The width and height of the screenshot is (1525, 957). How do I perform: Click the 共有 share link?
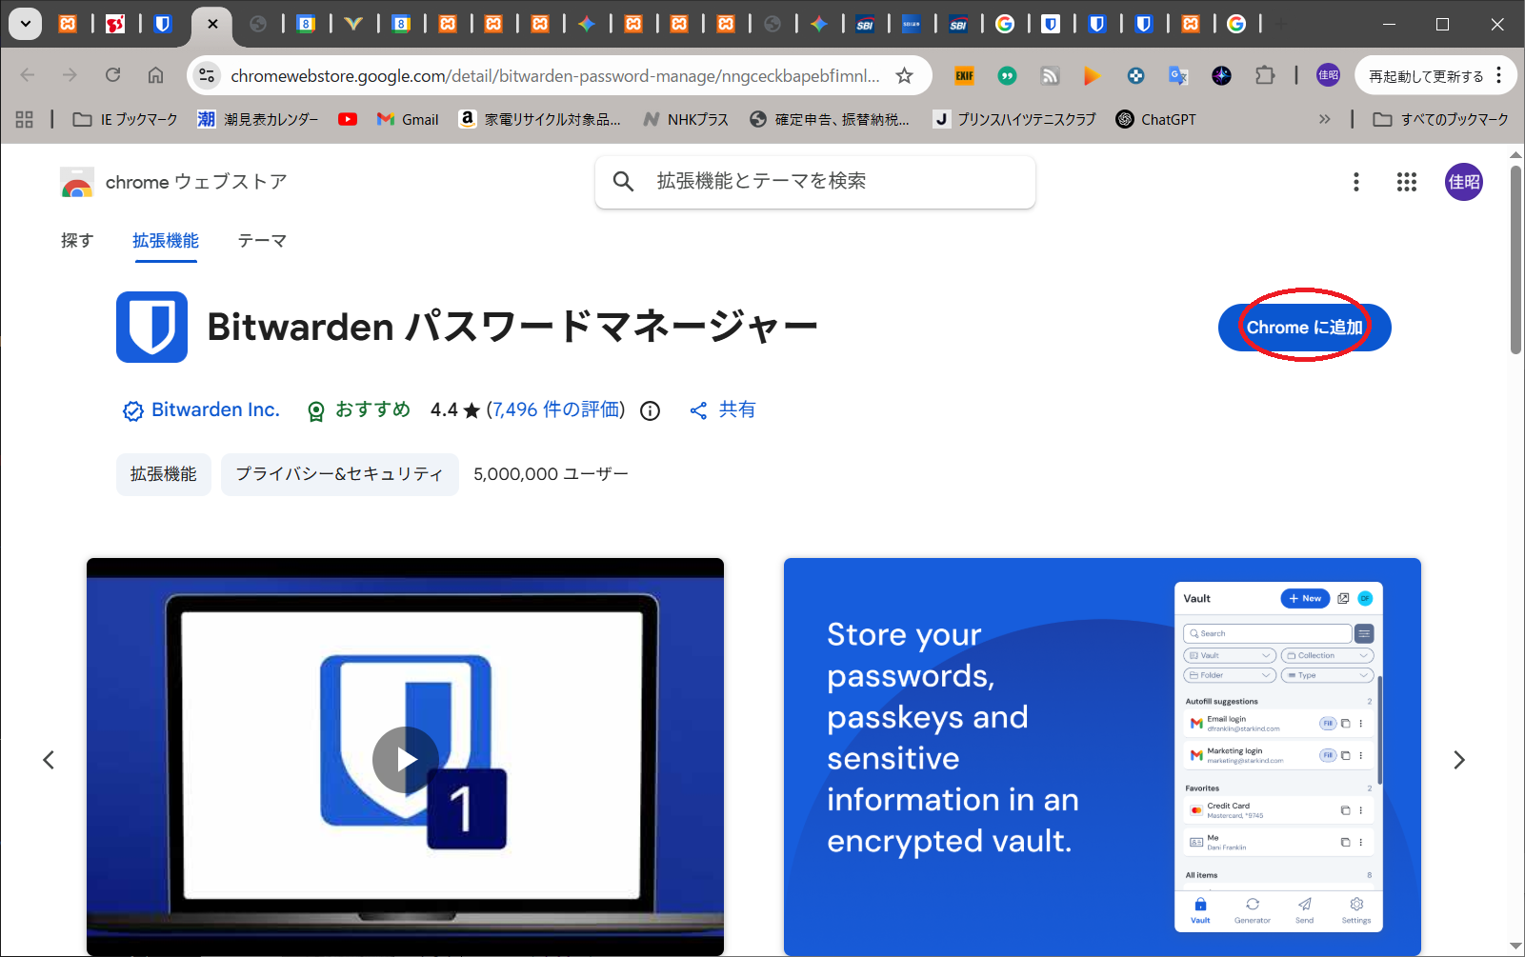coord(723,410)
